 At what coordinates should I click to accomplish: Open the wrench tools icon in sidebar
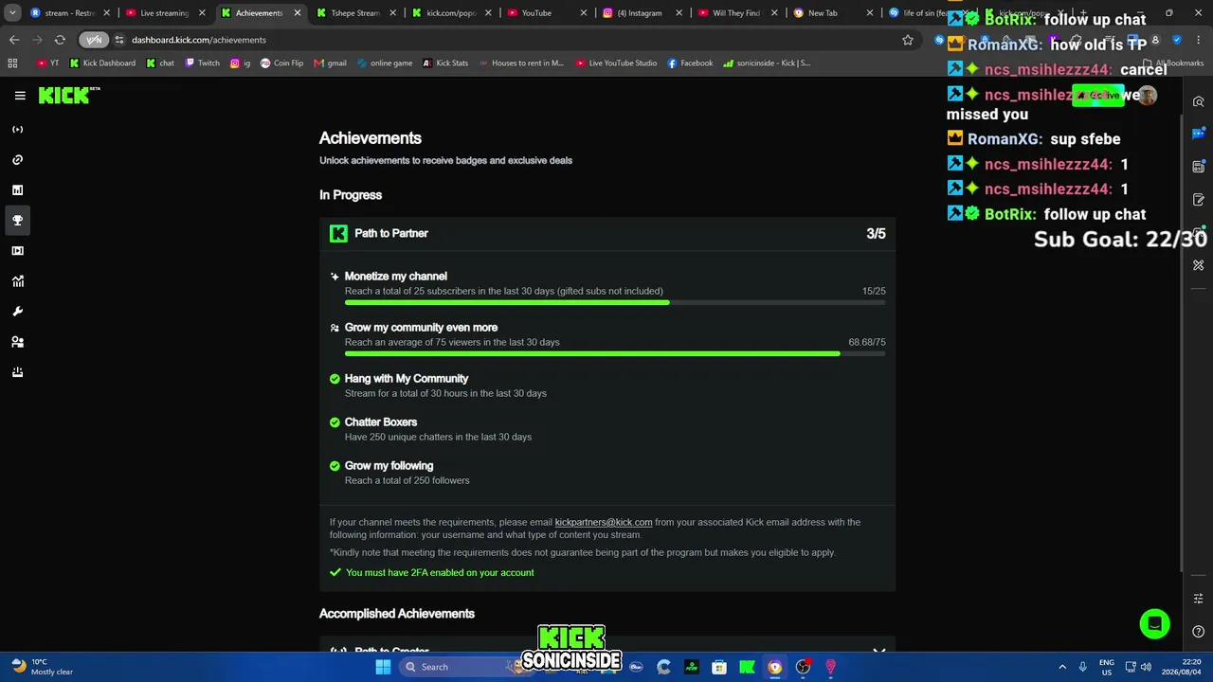[17, 312]
